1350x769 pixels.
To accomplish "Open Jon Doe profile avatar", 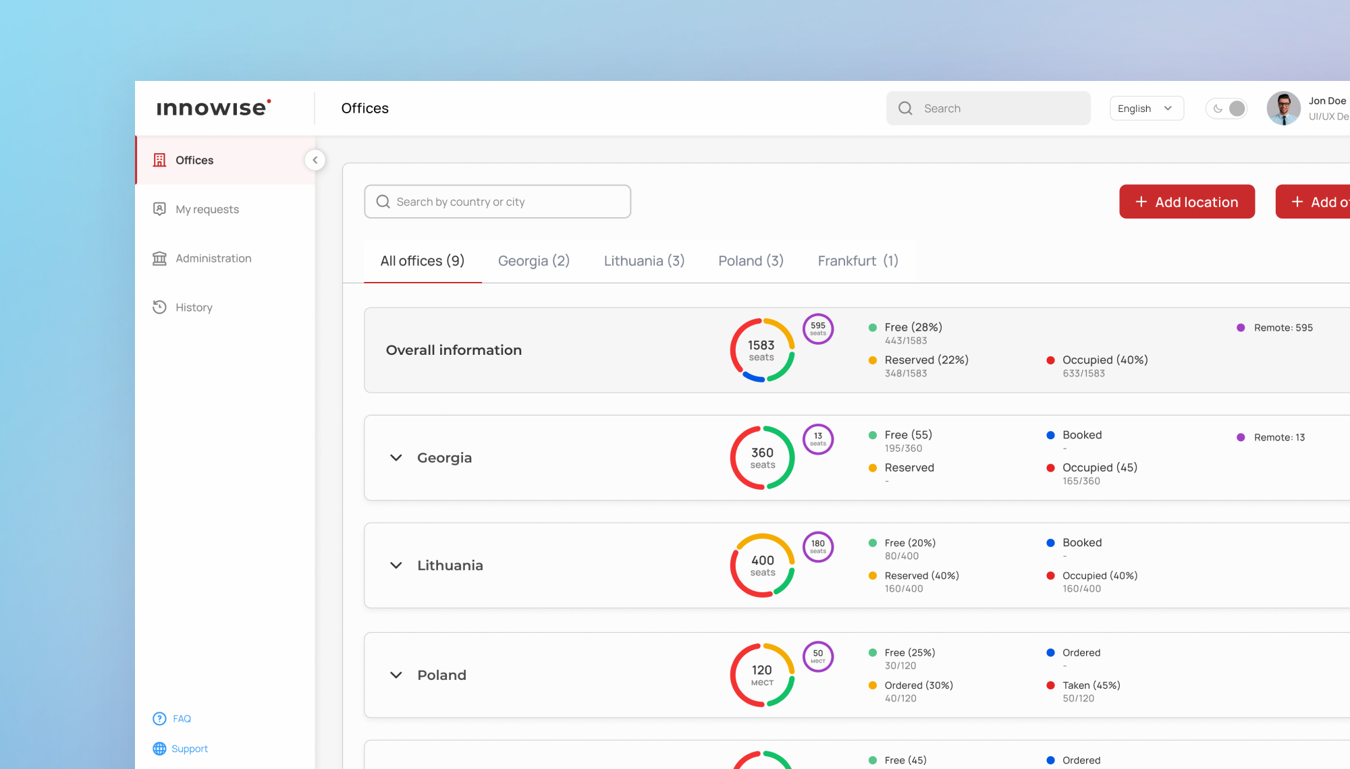I will click(1283, 108).
